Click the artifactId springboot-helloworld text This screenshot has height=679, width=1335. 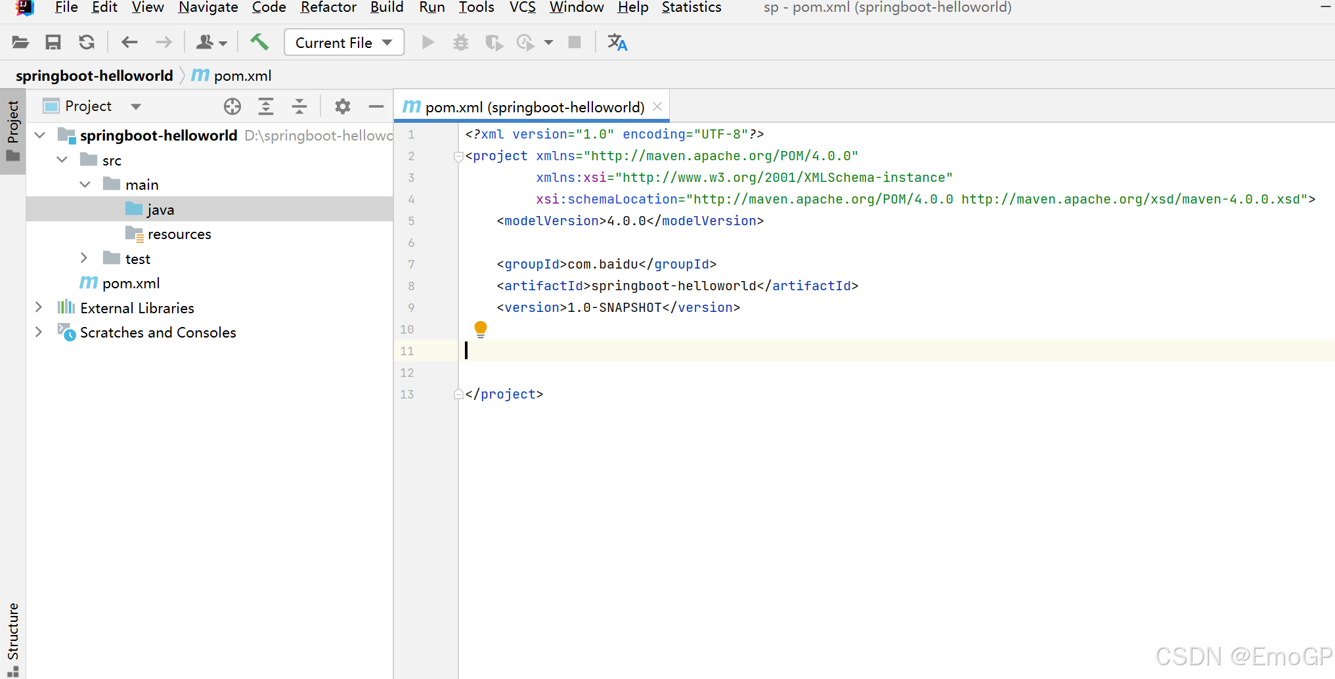tap(674, 286)
